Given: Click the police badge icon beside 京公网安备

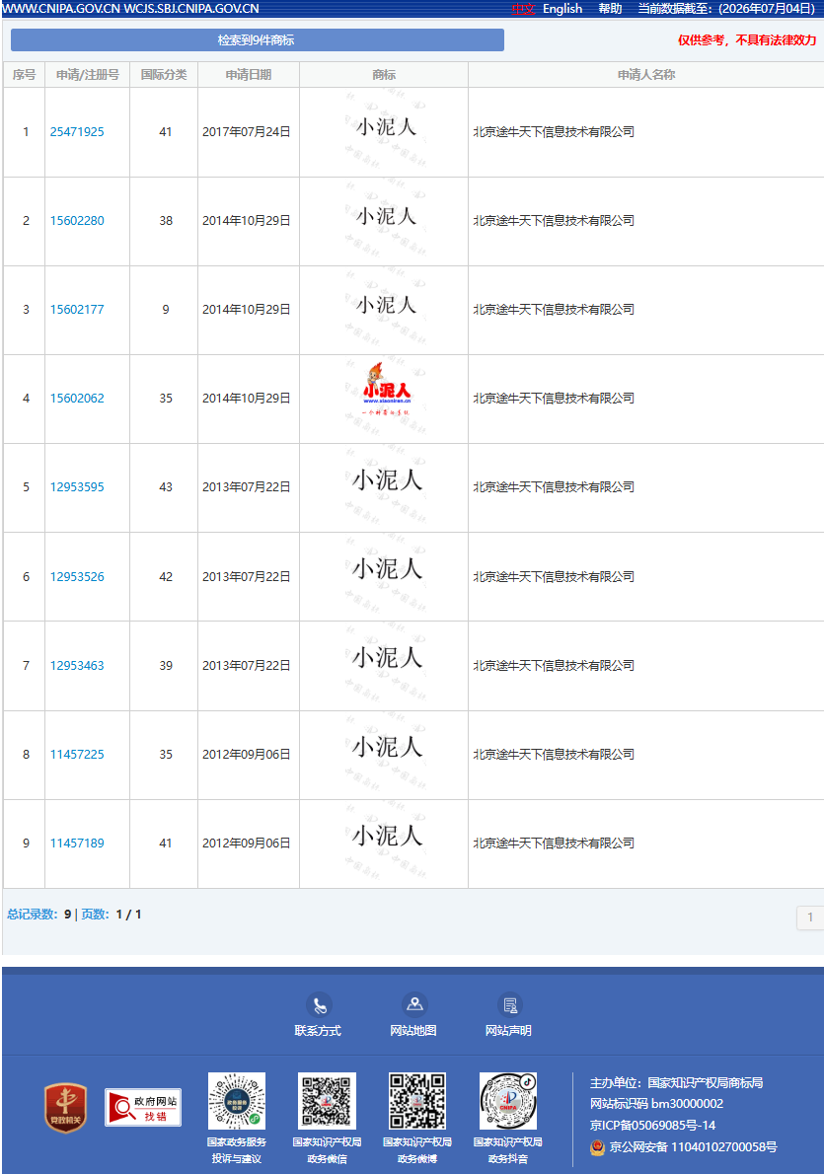Looking at the screenshot, I should click(x=597, y=1147).
